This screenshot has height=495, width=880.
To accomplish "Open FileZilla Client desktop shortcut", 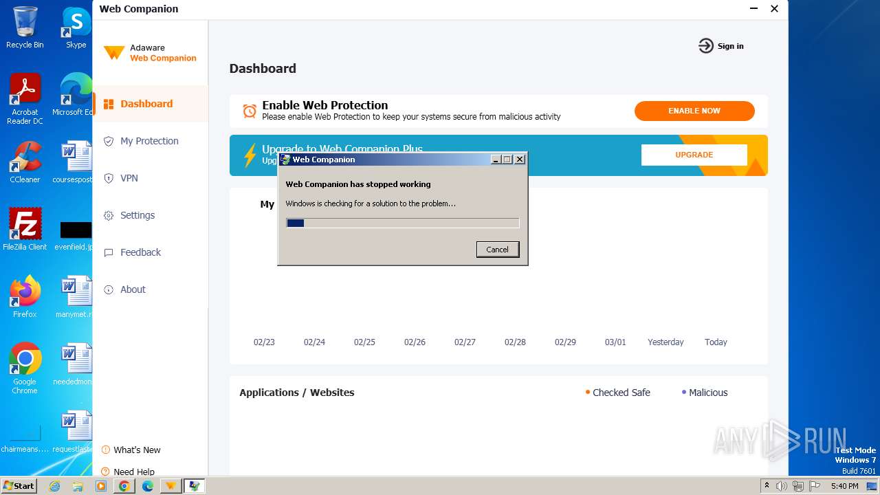I will point(25,230).
